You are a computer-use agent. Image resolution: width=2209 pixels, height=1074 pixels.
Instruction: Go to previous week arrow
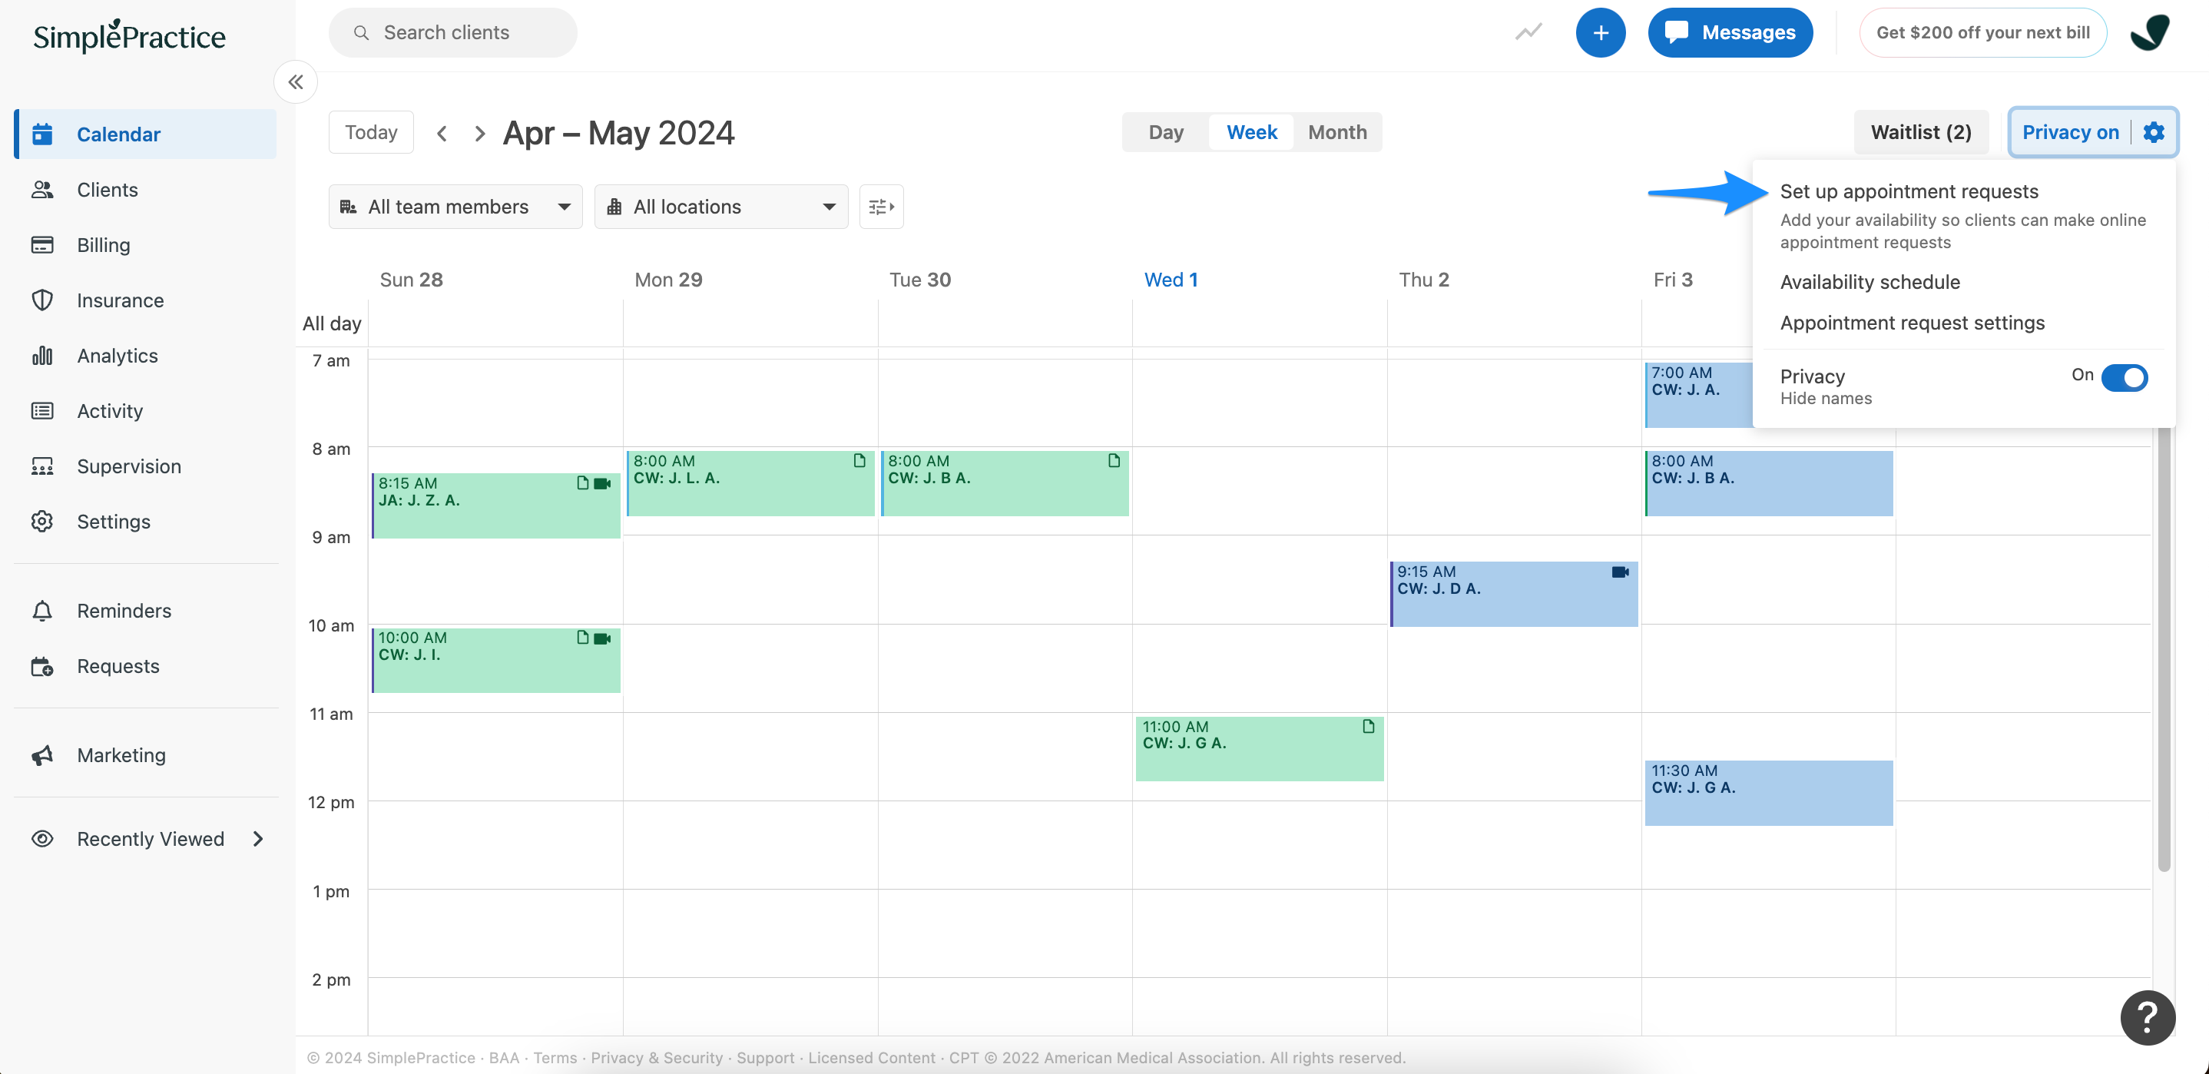click(442, 133)
